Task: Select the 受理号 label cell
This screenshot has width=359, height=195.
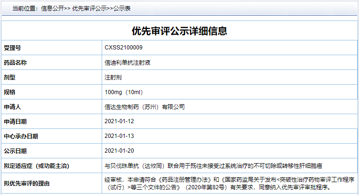Action: 52,48
